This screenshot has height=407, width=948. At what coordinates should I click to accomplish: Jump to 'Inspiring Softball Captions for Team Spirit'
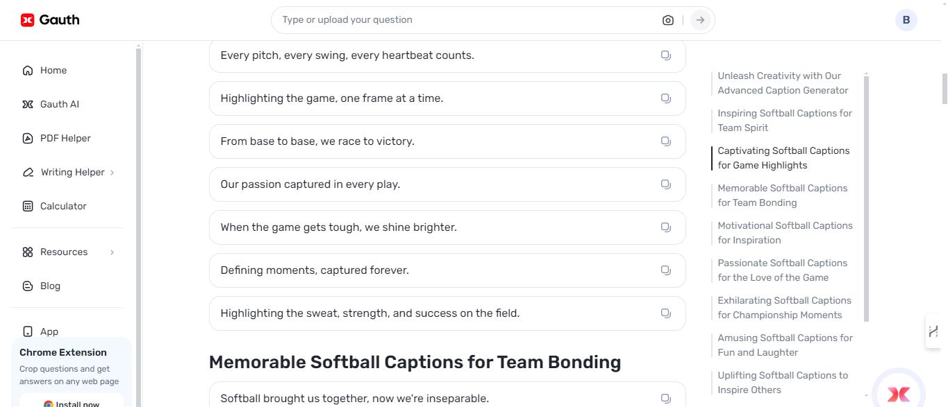[x=784, y=120]
